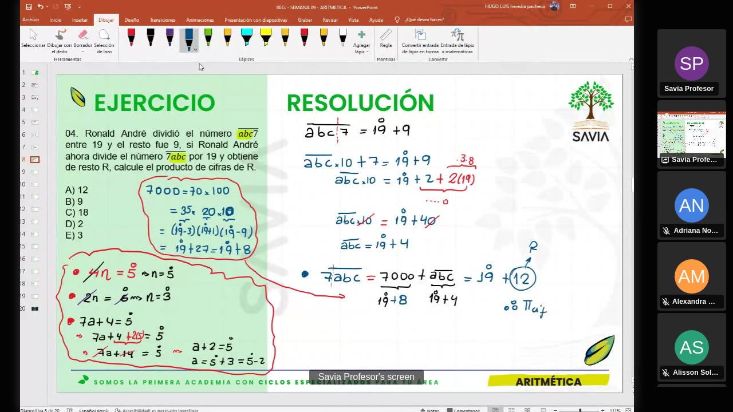Switch to the Insertar tab

pos(80,19)
